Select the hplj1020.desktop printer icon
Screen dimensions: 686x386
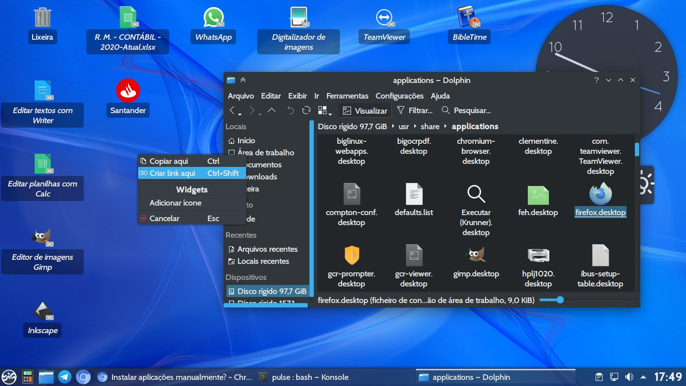pyautogui.click(x=538, y=255)
